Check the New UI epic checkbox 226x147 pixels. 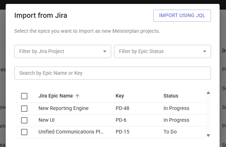[x=24, y=120]
